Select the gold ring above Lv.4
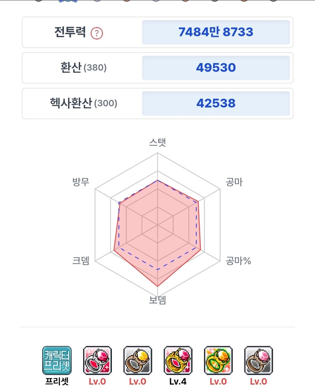The image size is (315, 391). click(178, 360)
